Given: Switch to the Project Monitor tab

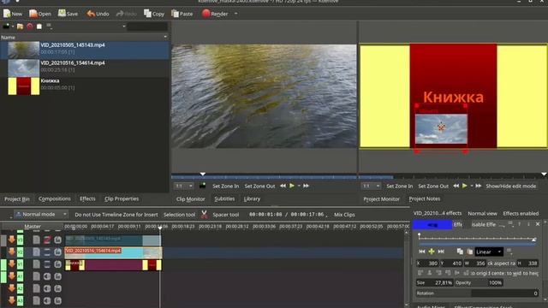Looking at the screenshot, I should click(x=381, y=198).
